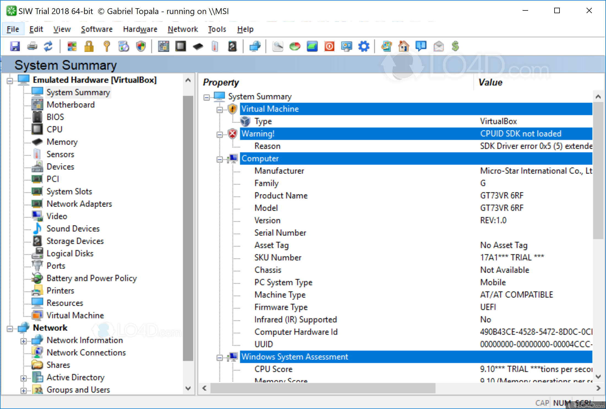The image size is (606, 409).
Task: Click the blue arrows Refresh icon
Action: point(48,46)
